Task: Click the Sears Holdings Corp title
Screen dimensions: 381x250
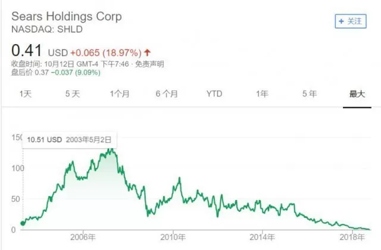Action: (67, 17)
